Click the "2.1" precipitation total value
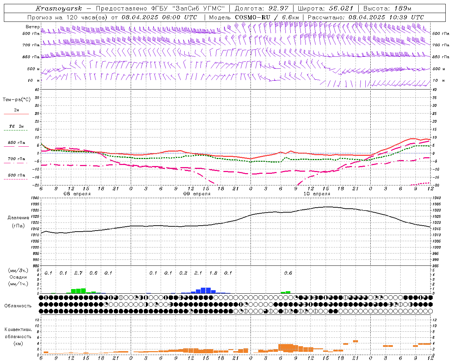The image size is (451, 361). (x=198, y=273)
